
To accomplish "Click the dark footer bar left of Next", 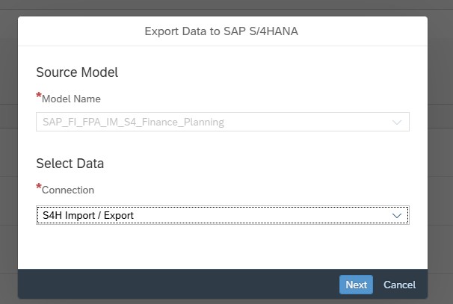I will [x=172, y=285].
